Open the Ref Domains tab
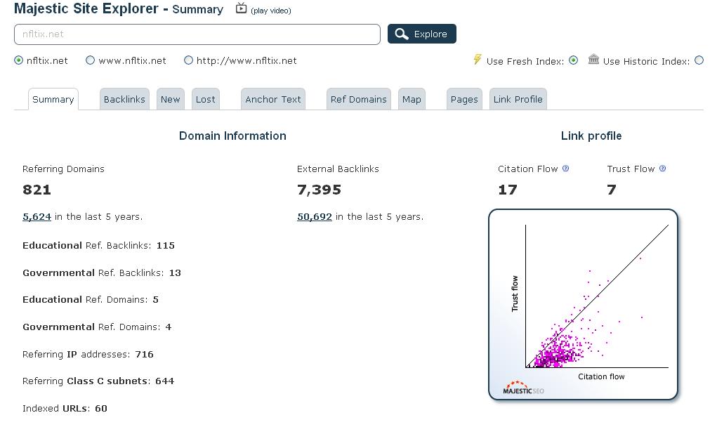Screen dimensions: 717x427 tap(358, 99)
